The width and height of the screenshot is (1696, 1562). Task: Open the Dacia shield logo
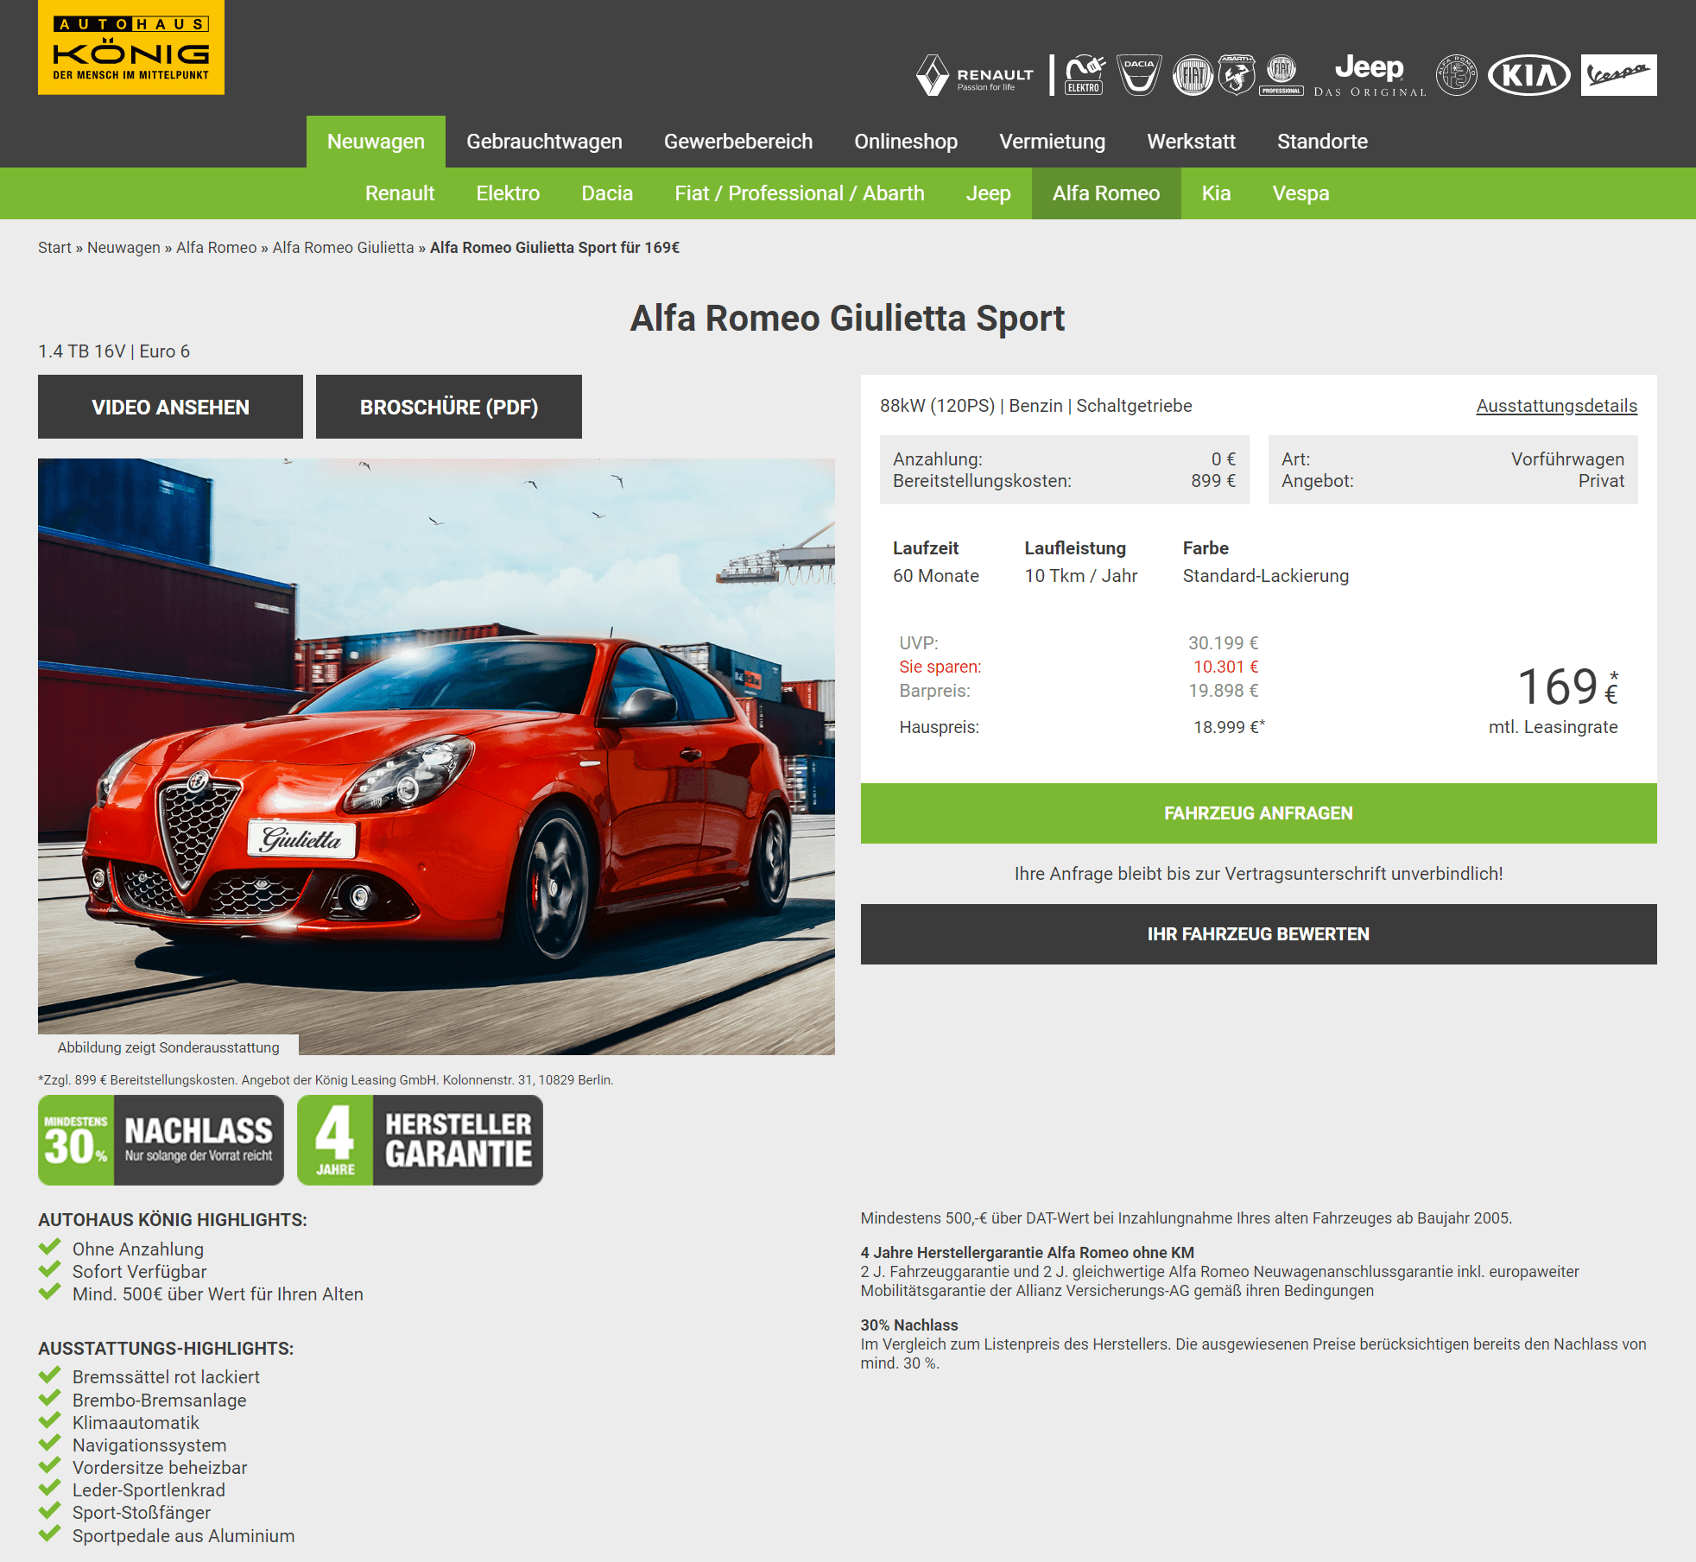(1139, 75)
